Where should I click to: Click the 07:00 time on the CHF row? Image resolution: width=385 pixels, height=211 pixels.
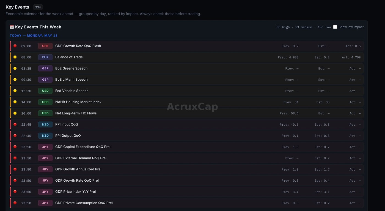pos(26,46)
